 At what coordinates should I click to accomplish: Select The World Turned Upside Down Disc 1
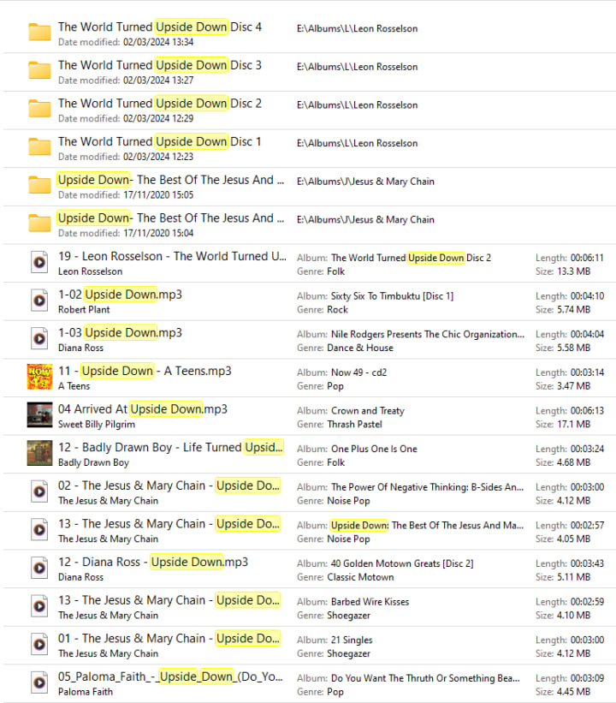coord(160,141)
